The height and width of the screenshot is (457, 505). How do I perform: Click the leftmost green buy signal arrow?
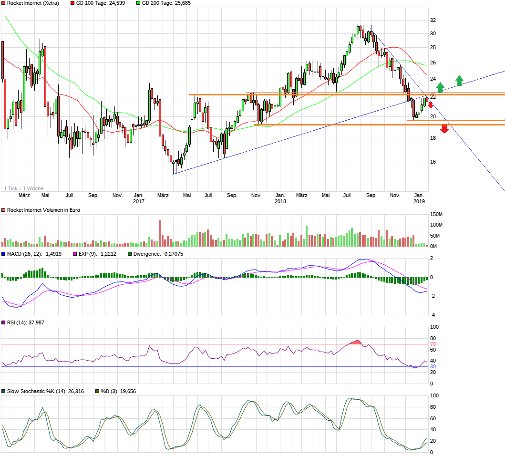[440, 88]
